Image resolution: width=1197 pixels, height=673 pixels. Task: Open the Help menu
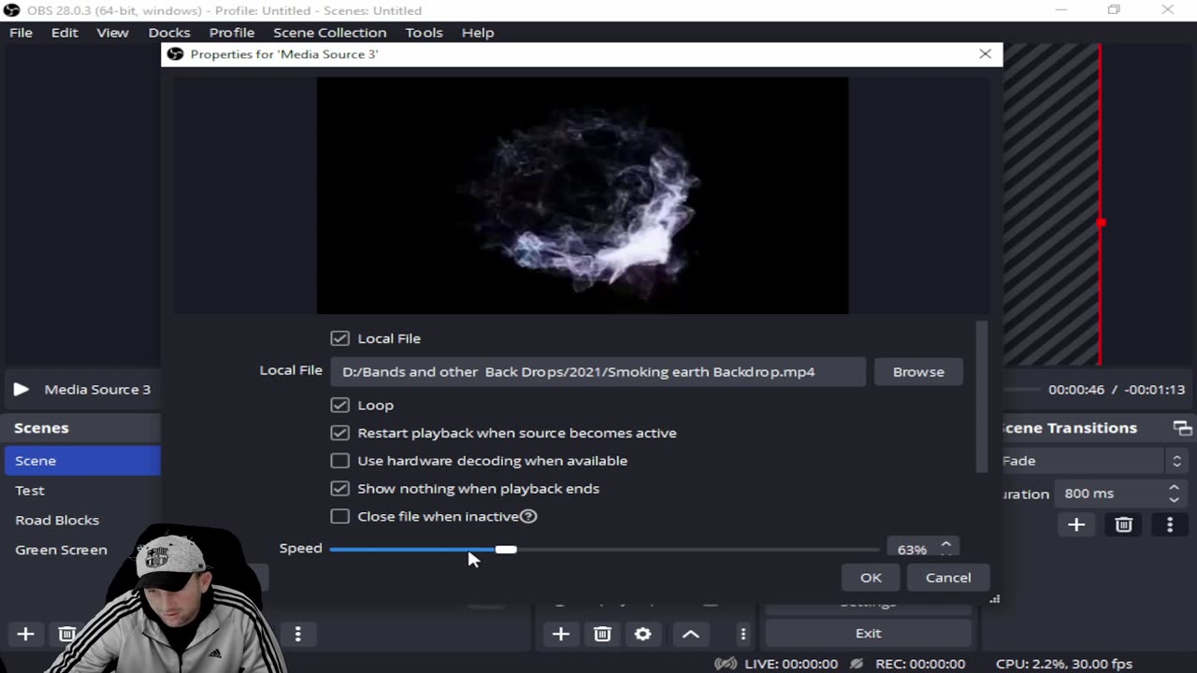click(478, 33)
